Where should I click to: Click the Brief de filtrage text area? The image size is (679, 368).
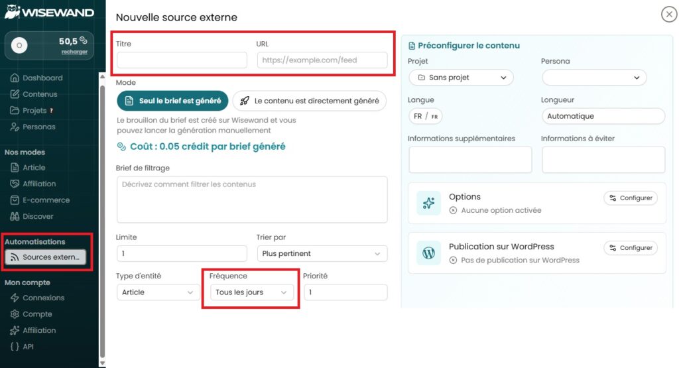[252, 200]
